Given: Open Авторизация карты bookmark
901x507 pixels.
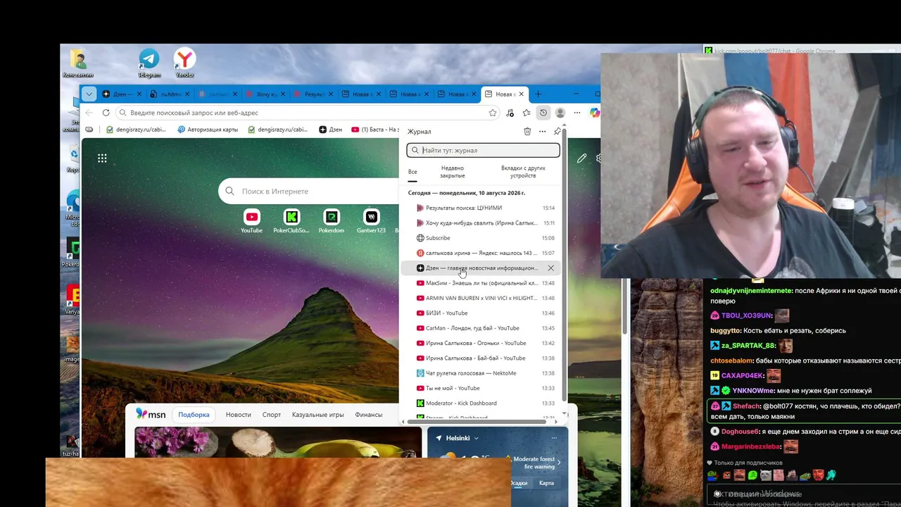Looking at the screenshot, I should [208, 130].
